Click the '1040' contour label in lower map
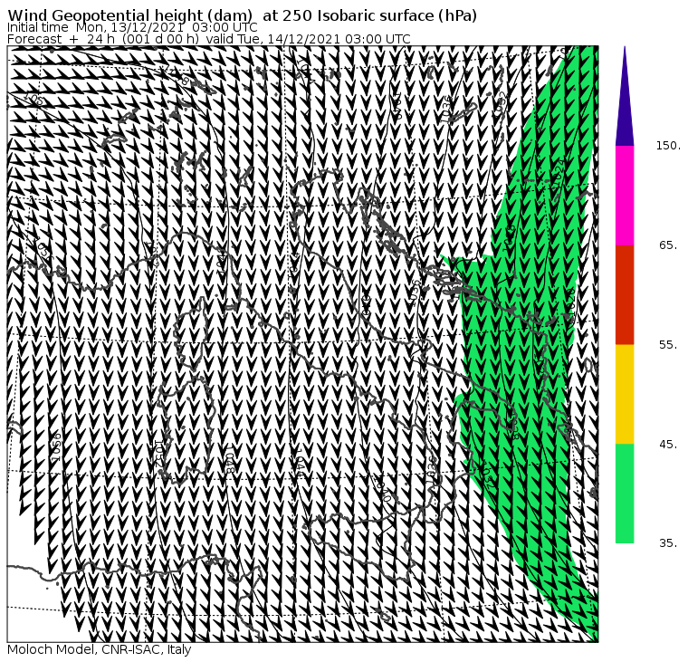This screenshot has height=662, width=688. (382, 489)
